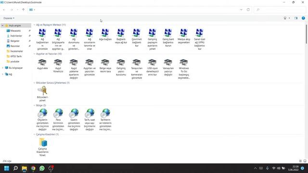Open 'Geniş bant bağlantısı kurun' item
This screenshot has height=173, width=308.
pyautogui.click(x=168, y=37)
